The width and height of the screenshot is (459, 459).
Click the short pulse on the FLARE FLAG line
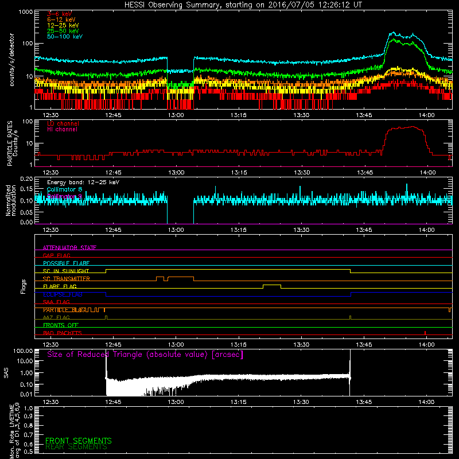click(x=272, y=286)
